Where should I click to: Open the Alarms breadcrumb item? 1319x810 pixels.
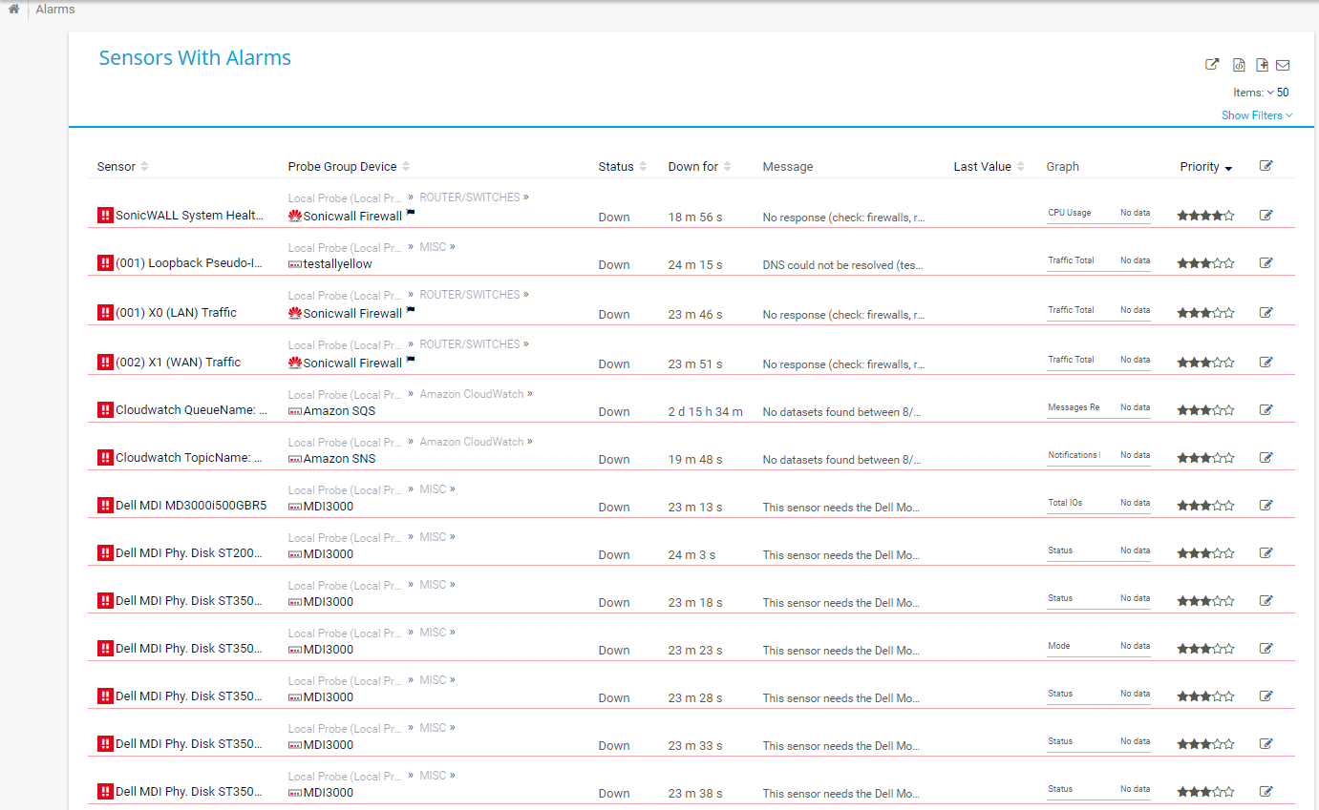pyautogui.click(x=55, y=10)
